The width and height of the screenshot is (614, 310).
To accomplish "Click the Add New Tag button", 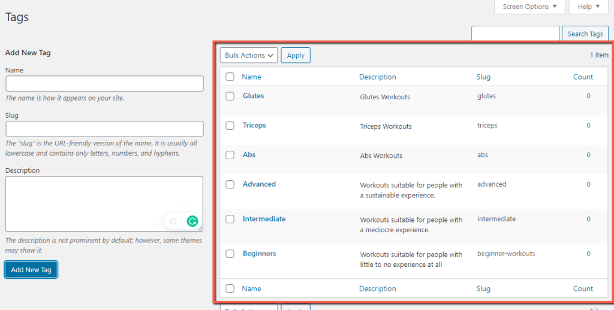I will pyautogui.click(x=31, y=270).
